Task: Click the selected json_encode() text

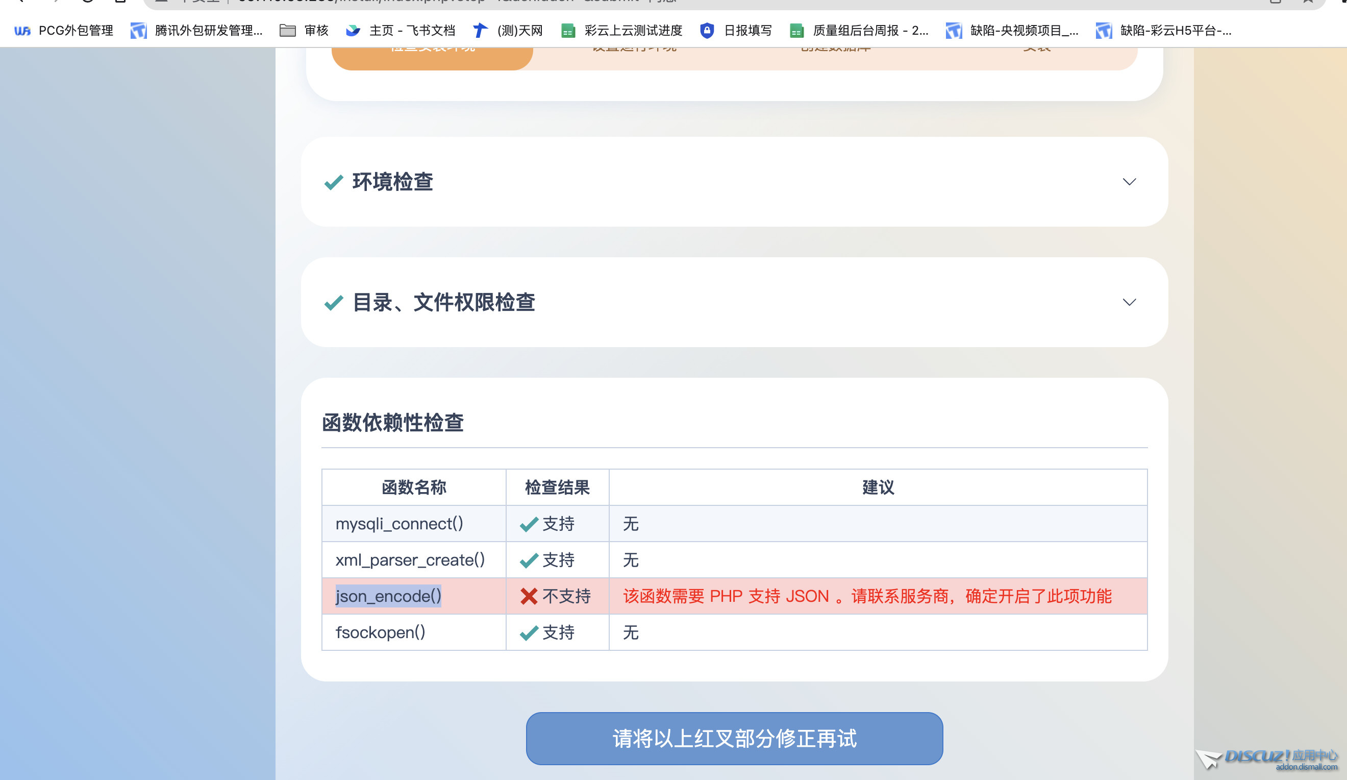Action: pyautogui.click(x=388, y=596)
